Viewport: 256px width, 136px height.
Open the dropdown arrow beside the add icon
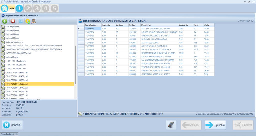[x=8, y=21]
